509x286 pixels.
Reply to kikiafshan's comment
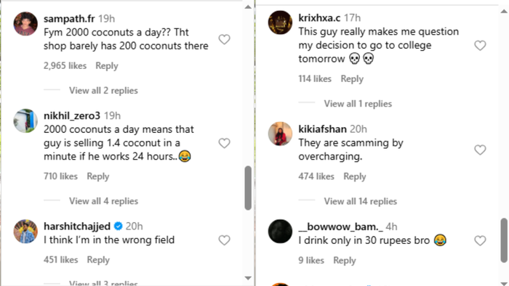355,176
